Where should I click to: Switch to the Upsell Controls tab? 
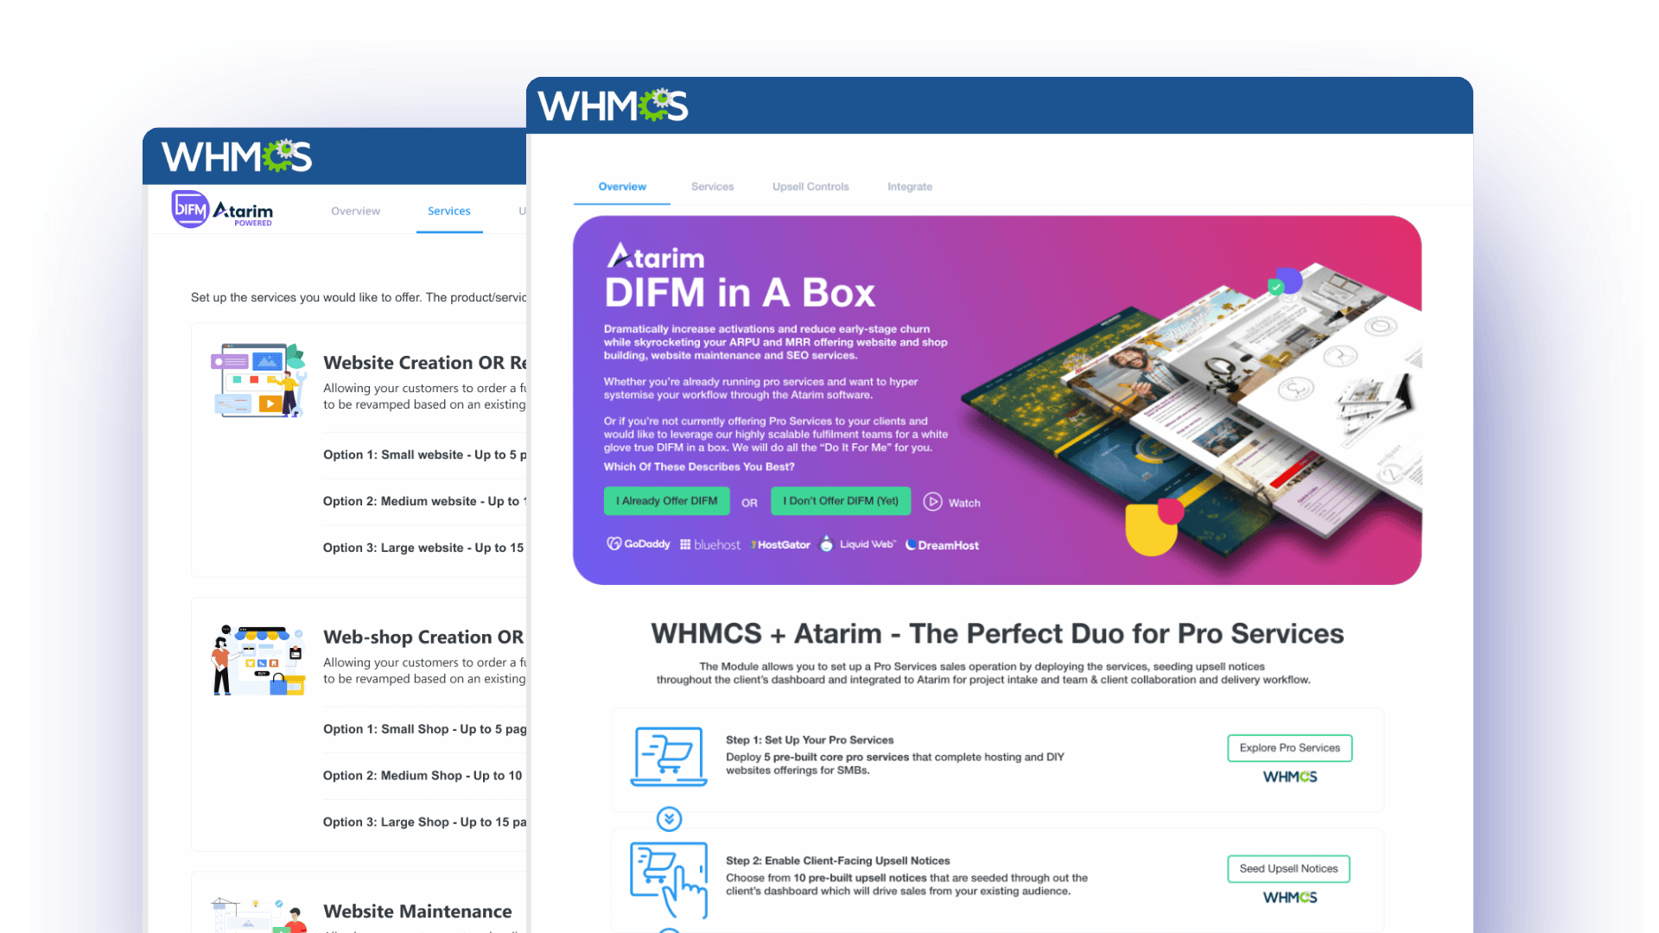[x=810, y=187]
